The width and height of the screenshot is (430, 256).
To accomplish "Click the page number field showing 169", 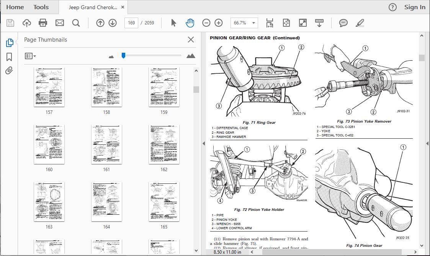I will pos(131,23).
